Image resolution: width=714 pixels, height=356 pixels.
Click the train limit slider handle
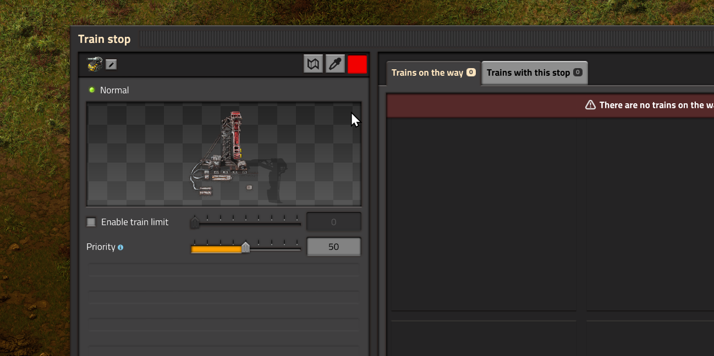tap(195, 222)
